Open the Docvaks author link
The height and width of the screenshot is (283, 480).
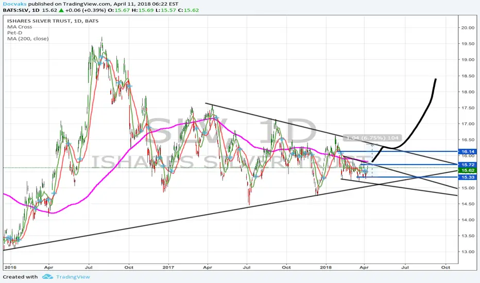click(14, 4)
